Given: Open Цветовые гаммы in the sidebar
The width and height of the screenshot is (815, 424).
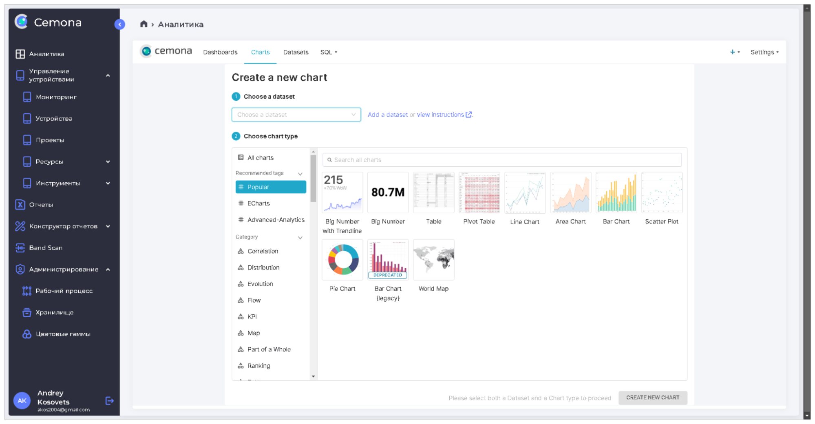Looking at the screenshot, I should point(63,334).
